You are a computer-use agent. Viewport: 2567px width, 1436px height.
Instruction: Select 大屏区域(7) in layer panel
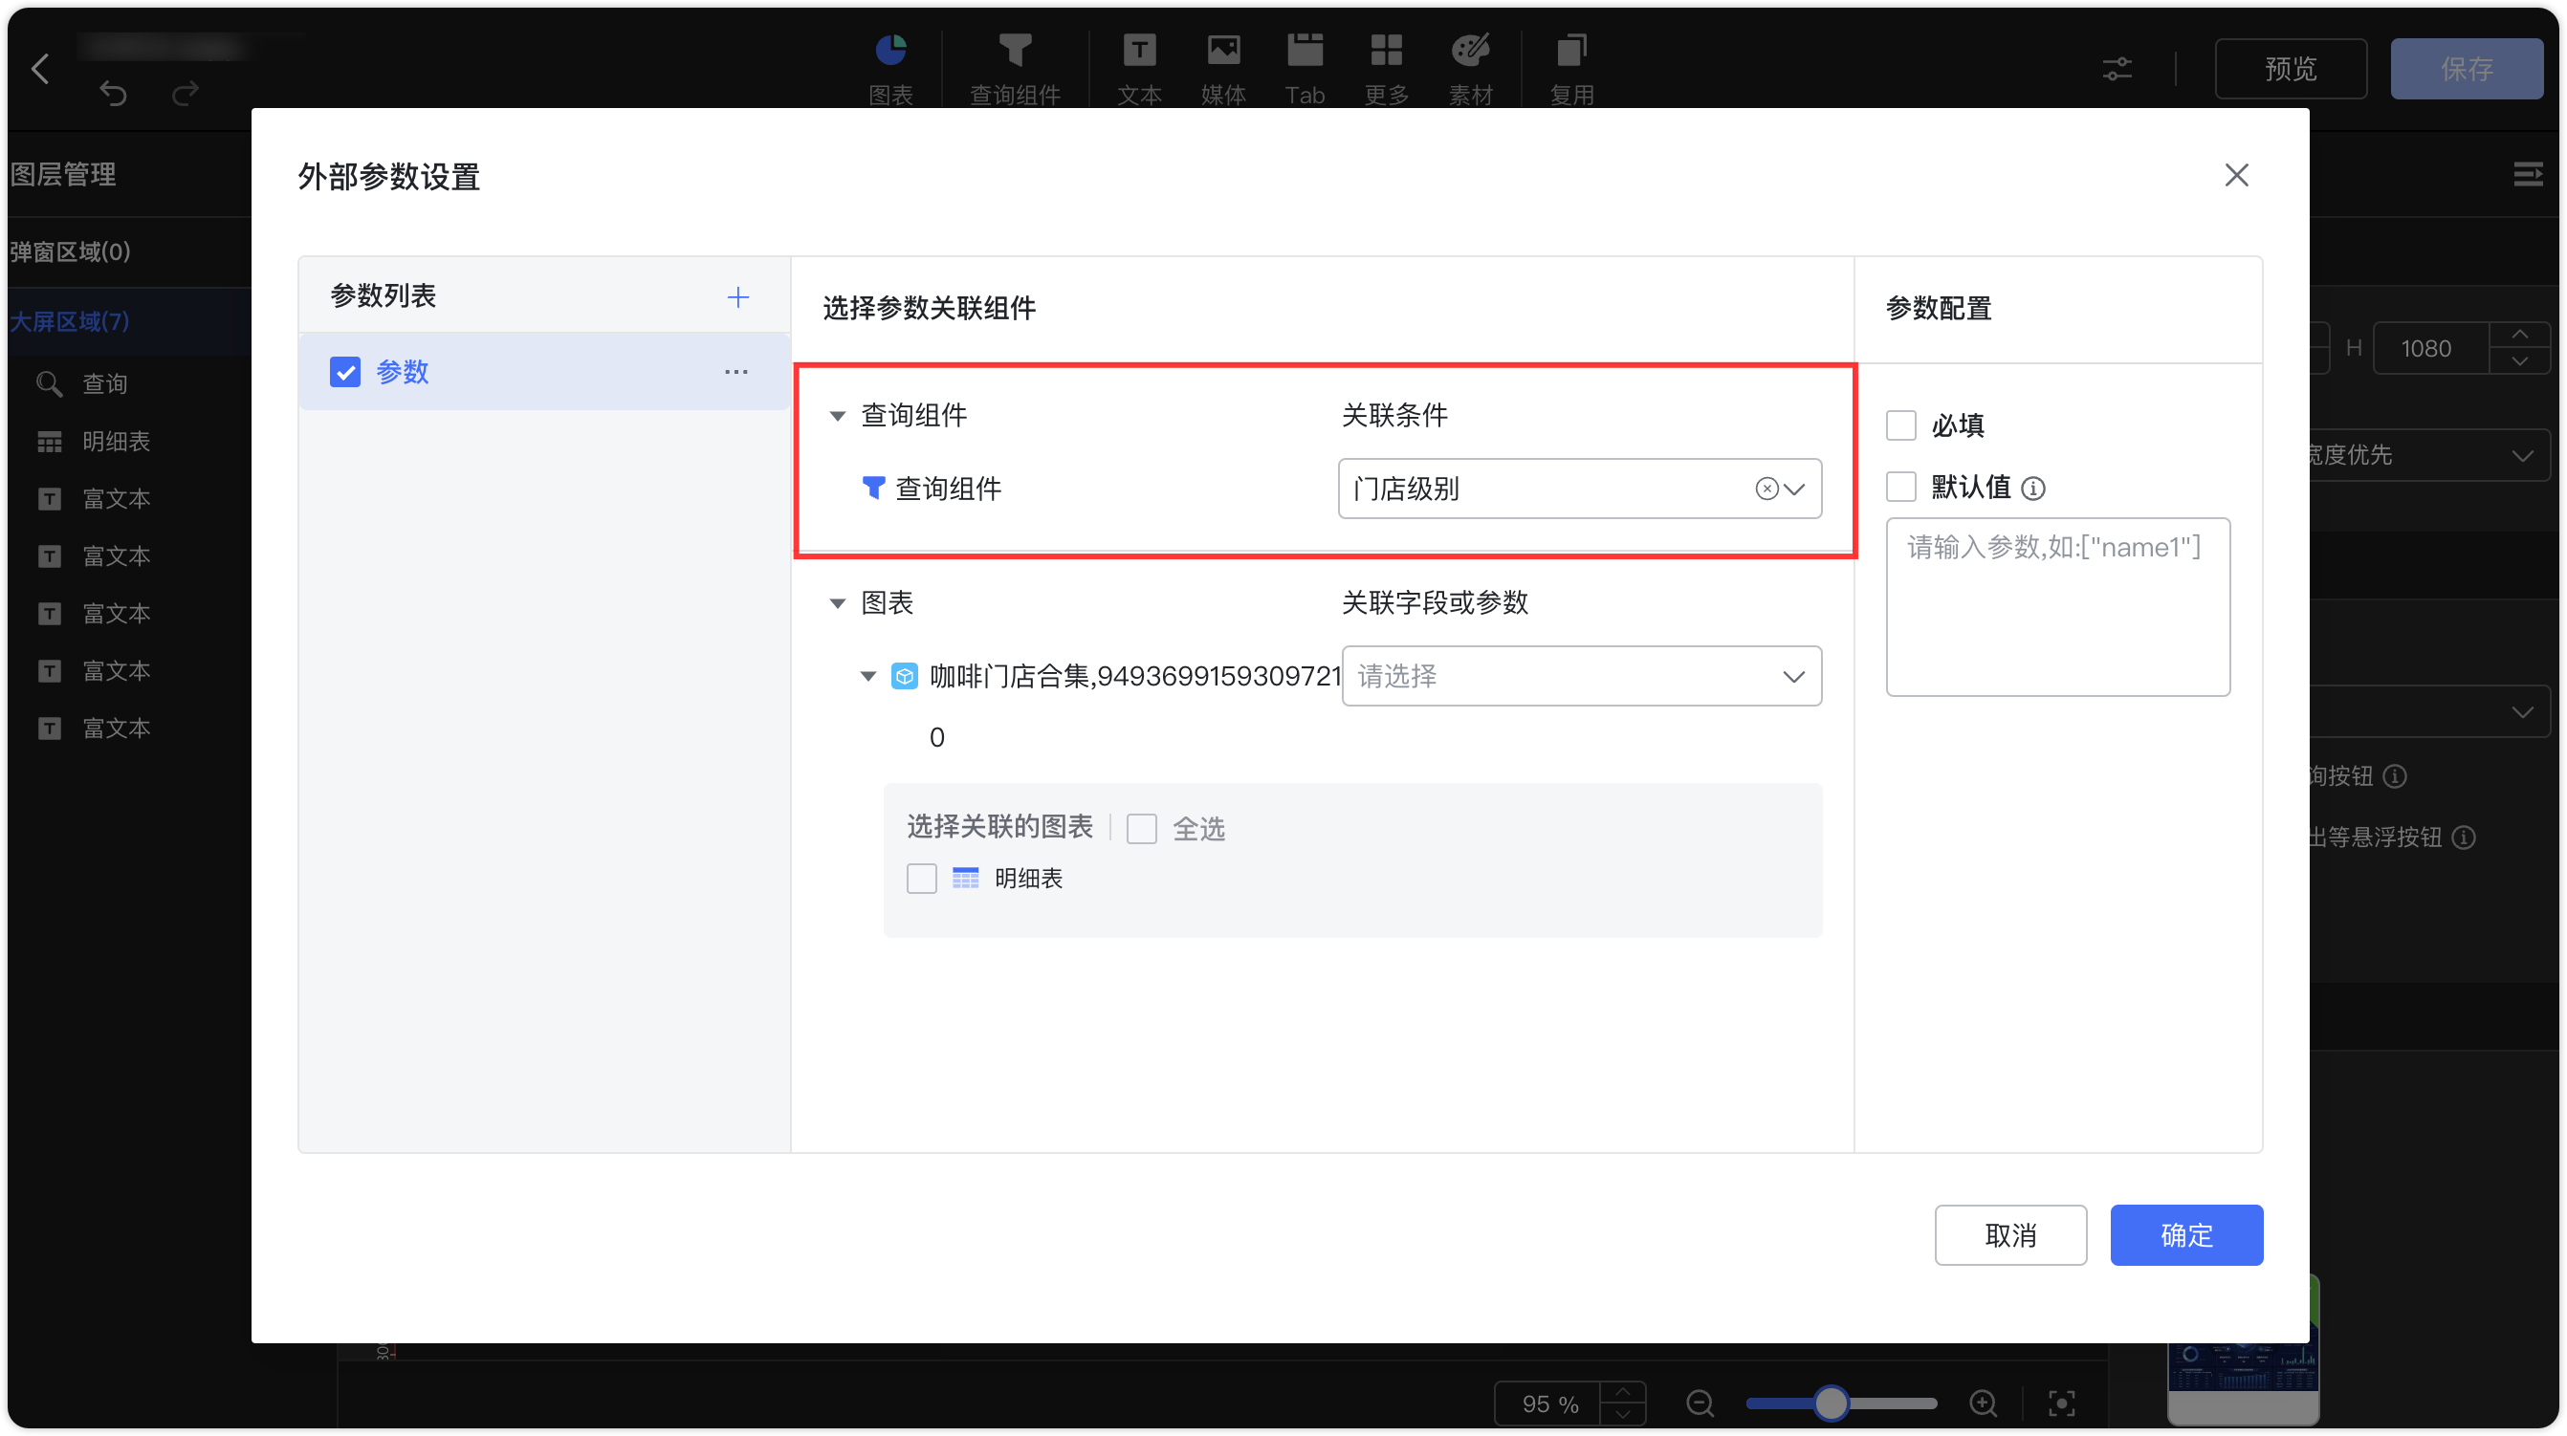pos(70,320)
